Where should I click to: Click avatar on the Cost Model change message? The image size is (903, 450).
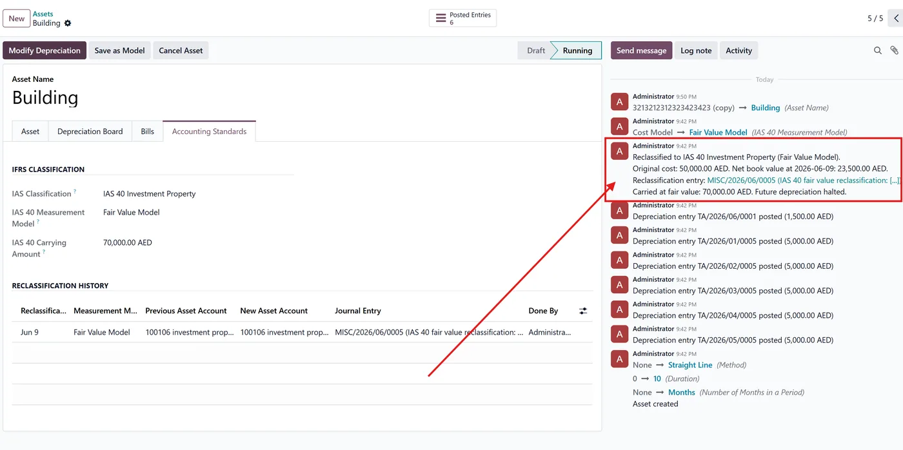coord(619,126)
